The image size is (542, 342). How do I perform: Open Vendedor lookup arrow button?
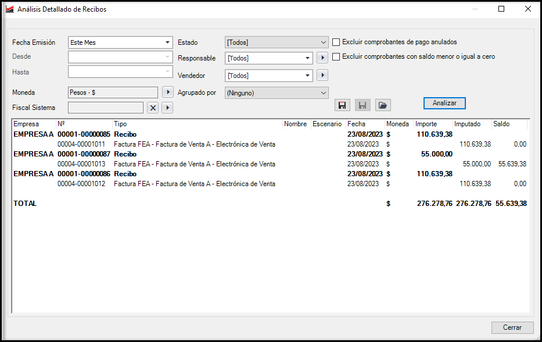pos(322,75)
